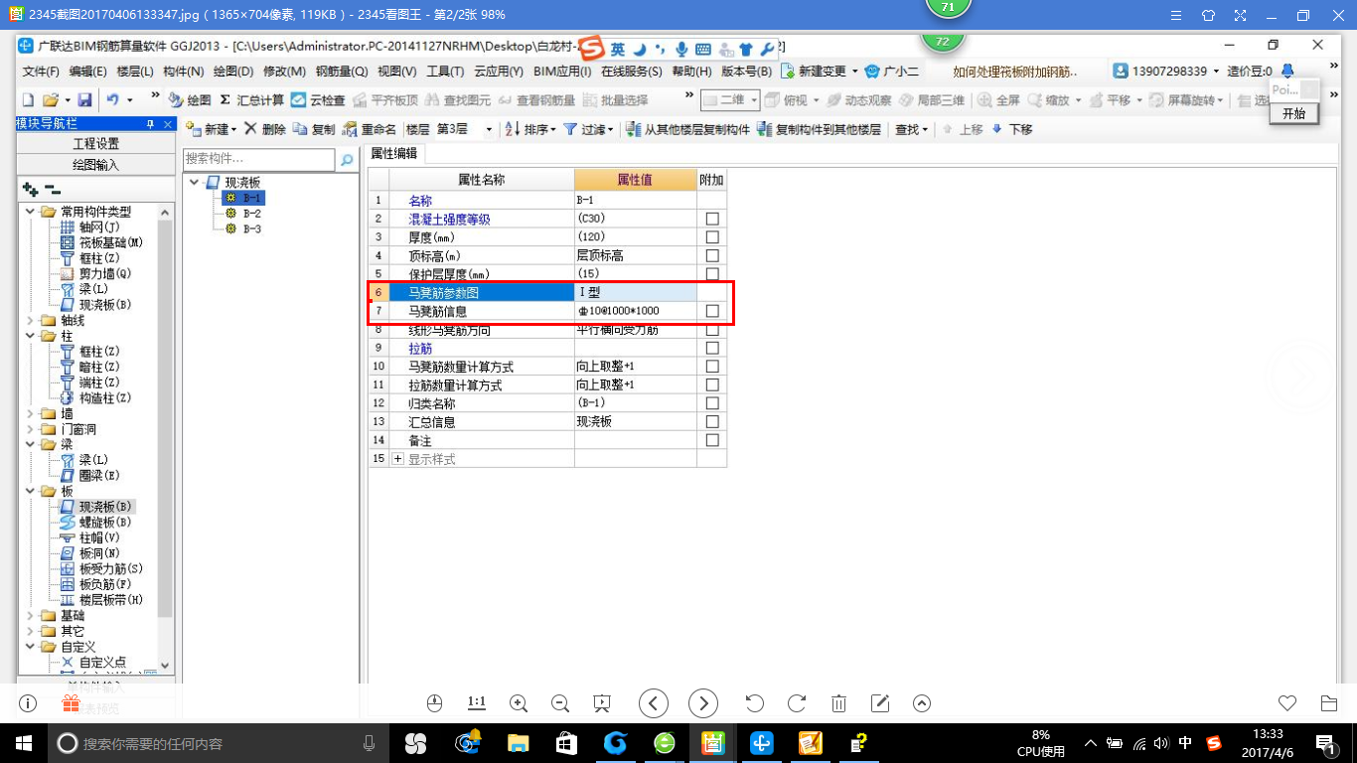The width and height of the screenshot is (1357, 763).
Task: Open the Microsoft Store taskbar icon
Action: pos(566,743)
